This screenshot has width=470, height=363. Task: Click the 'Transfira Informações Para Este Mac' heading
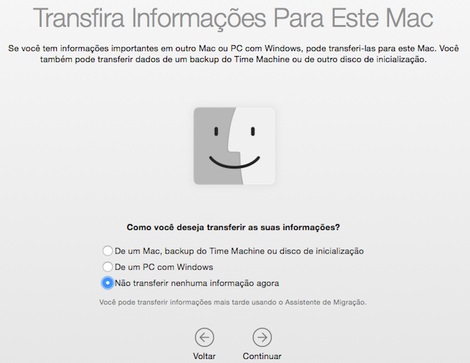pos(233,18)
